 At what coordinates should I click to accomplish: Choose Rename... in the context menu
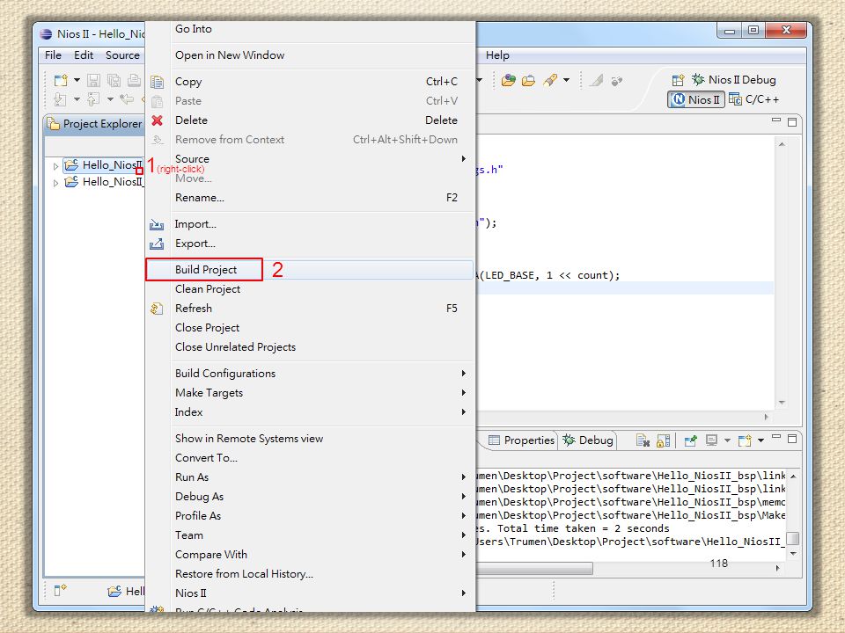(x=311, y=198)
